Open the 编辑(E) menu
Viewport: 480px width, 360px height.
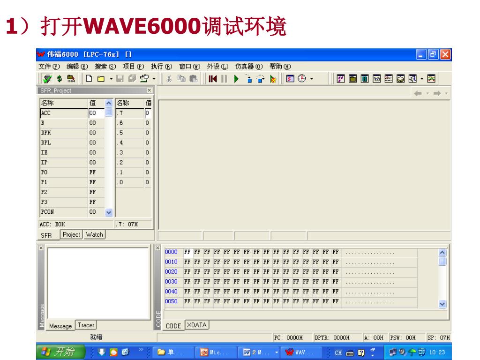77,67
